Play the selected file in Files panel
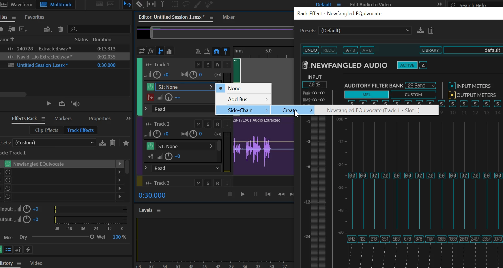503x268 pixels. [49, 103]
